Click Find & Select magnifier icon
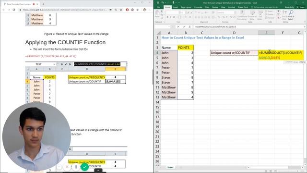The height and width of the screenshot is (173, 307). 291,12
